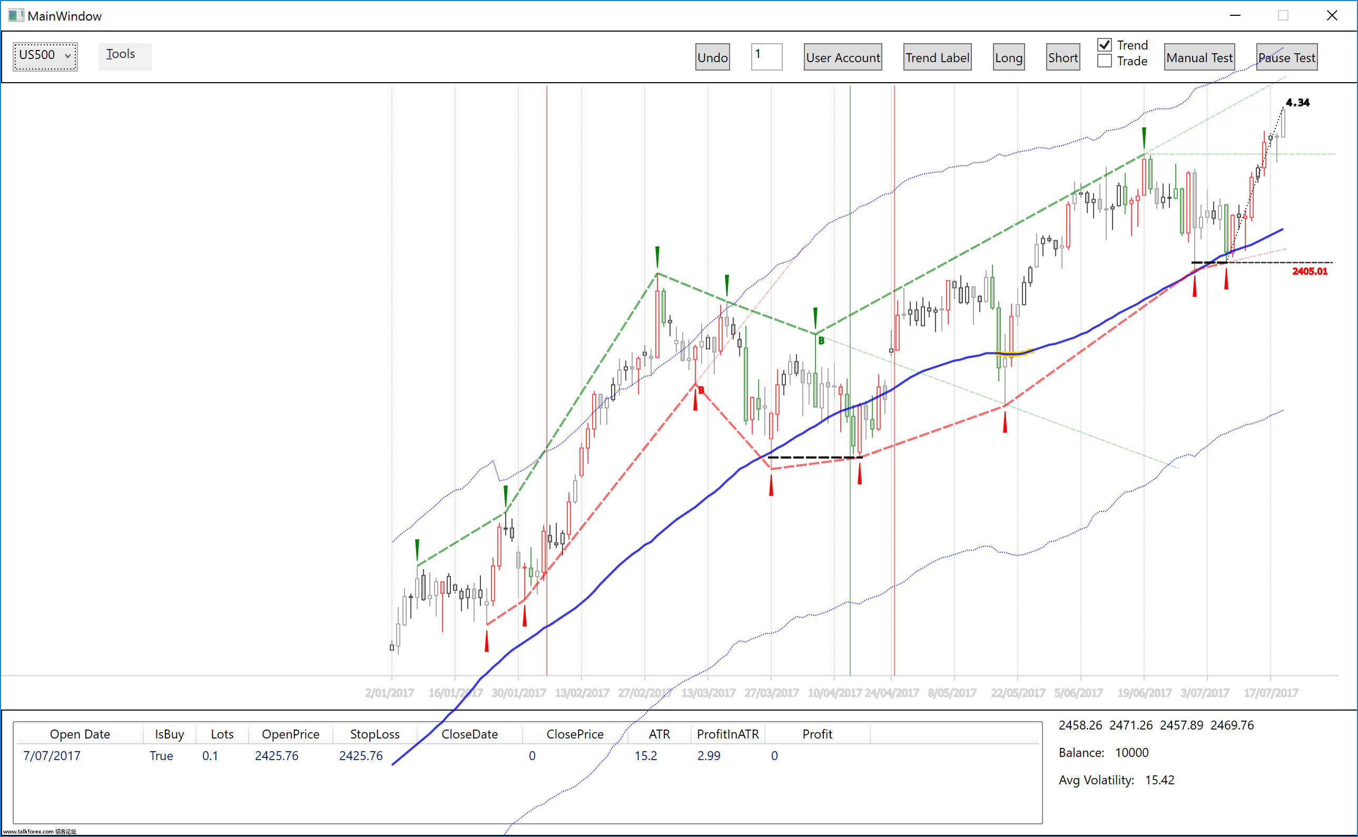1358x837 pixels.
Task: Click the ATR value 15.2
Action: [645, 756]
